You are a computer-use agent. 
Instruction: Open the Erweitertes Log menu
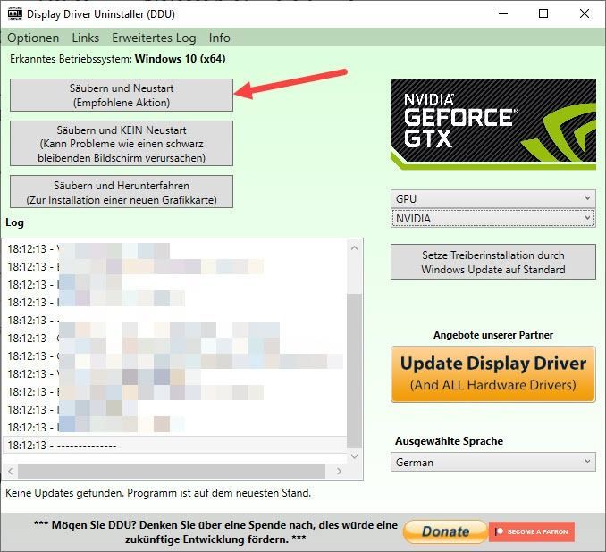click(x=154, y=38)
